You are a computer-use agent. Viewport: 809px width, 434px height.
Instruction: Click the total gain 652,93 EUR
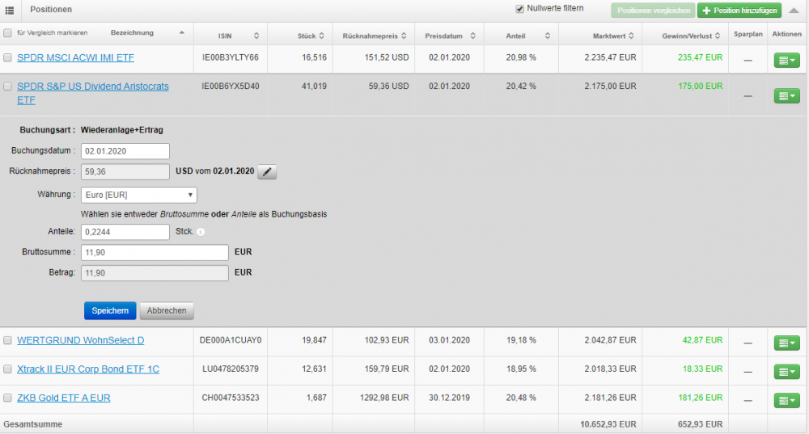[x=700, y=424]
